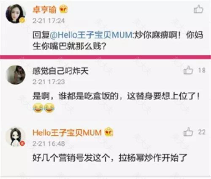Click username 卓亨瑜
Screen dimensions: 211x179
(44, 10)
